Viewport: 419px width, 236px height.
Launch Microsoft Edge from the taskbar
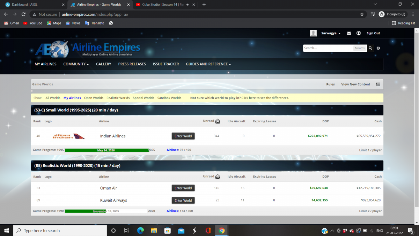pos(140,231)
